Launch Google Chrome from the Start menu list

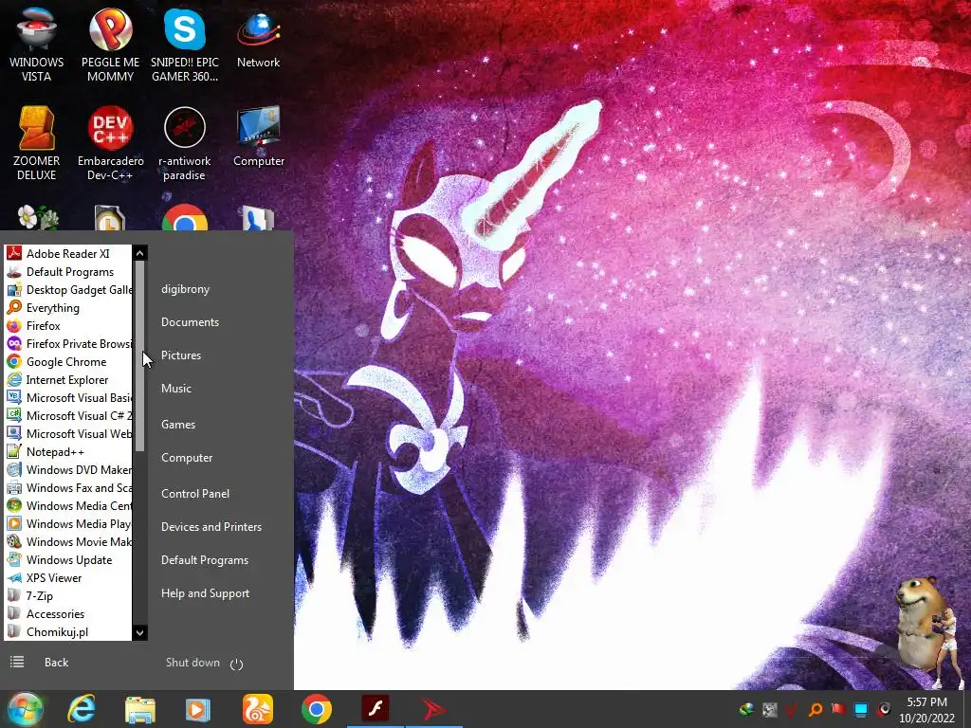68,361
